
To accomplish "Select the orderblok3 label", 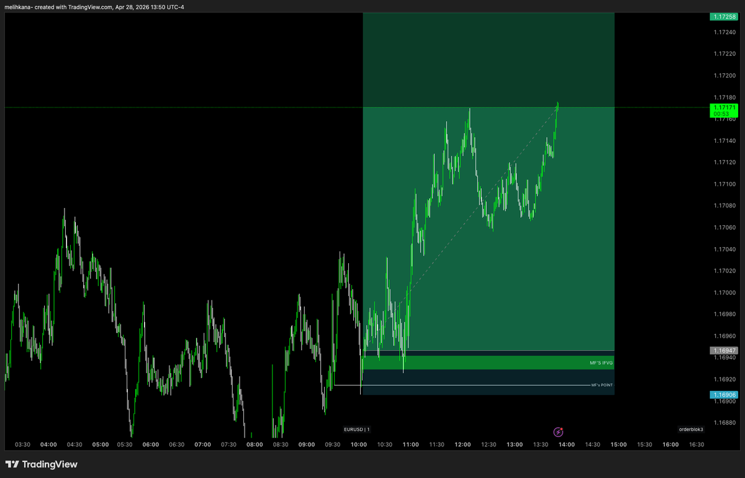I will pos(691,430).
